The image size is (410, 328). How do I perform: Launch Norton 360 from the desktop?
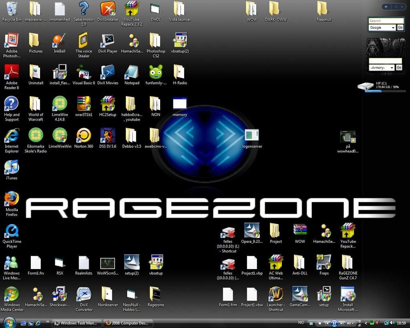84,136
